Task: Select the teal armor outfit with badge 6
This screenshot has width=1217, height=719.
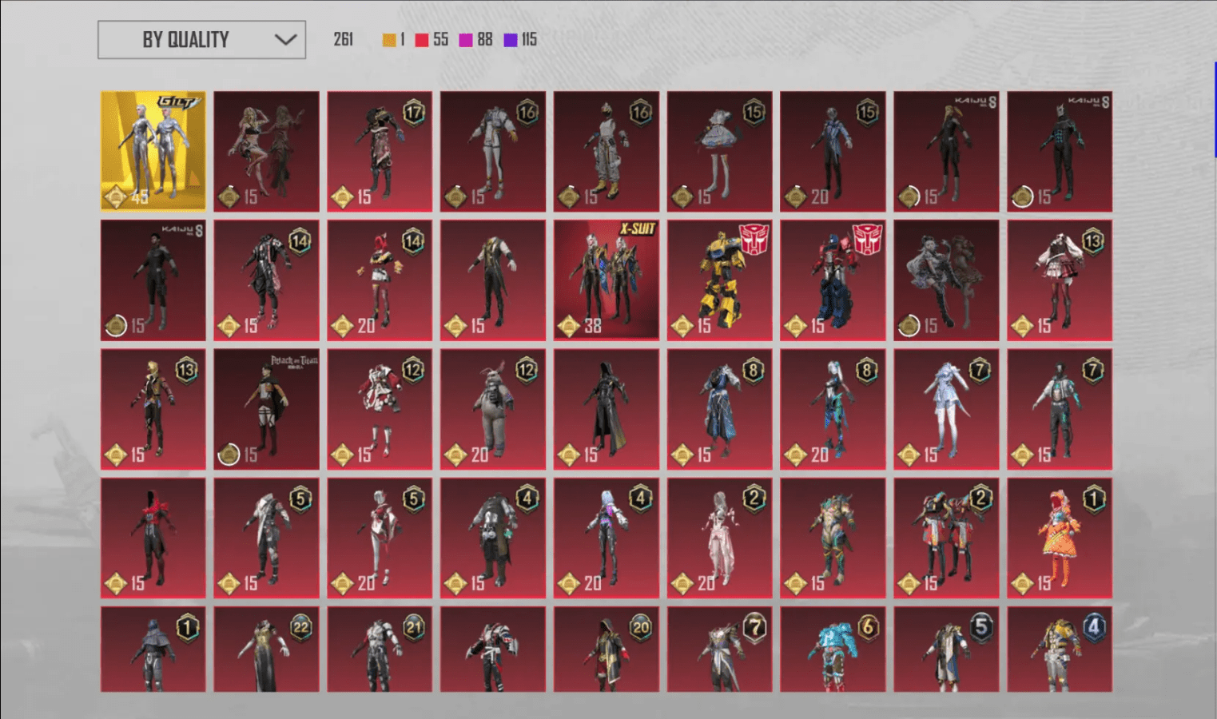Action: (x=833, y=649)
